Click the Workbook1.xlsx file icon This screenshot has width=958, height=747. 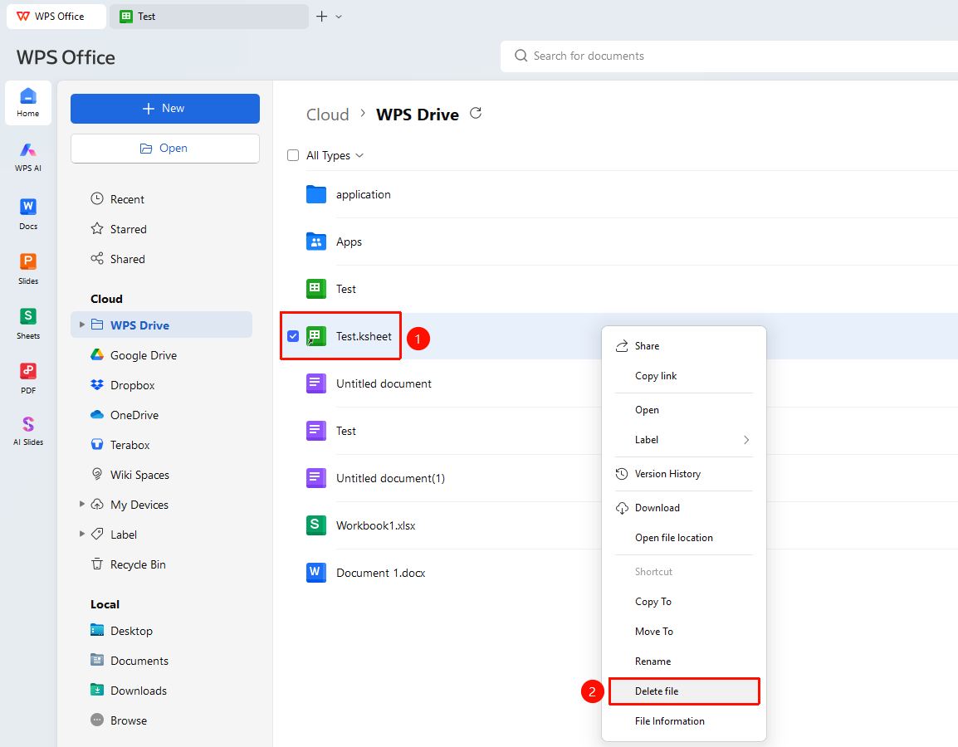pos(315,525)
